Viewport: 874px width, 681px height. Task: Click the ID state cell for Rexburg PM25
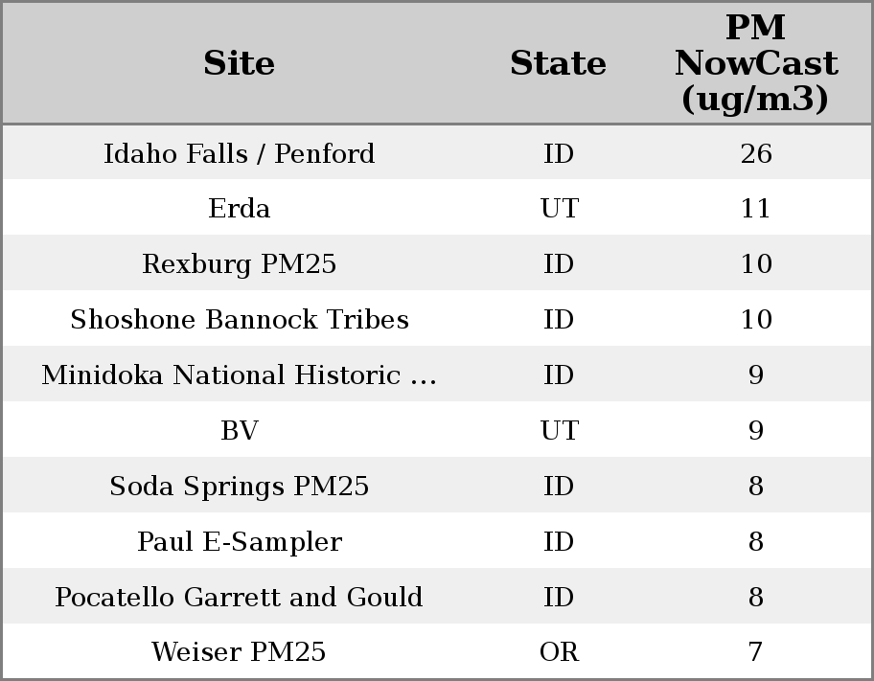point(559,264)
